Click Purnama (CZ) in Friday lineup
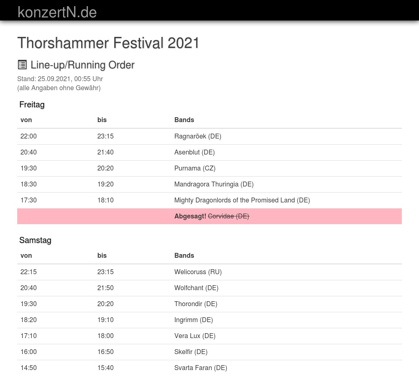 tap(195, 168)
